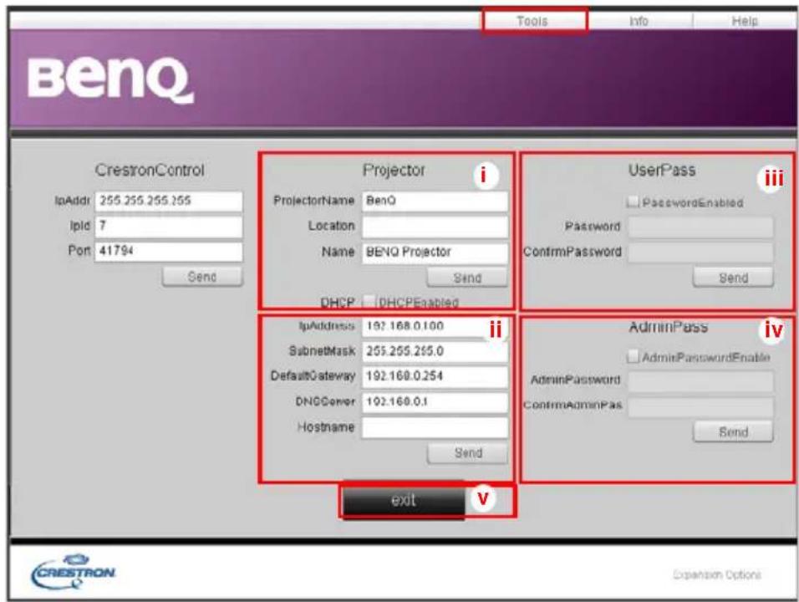Click the BenQ logo
This screenshot has width=799, height=602.
coord(110,80)
